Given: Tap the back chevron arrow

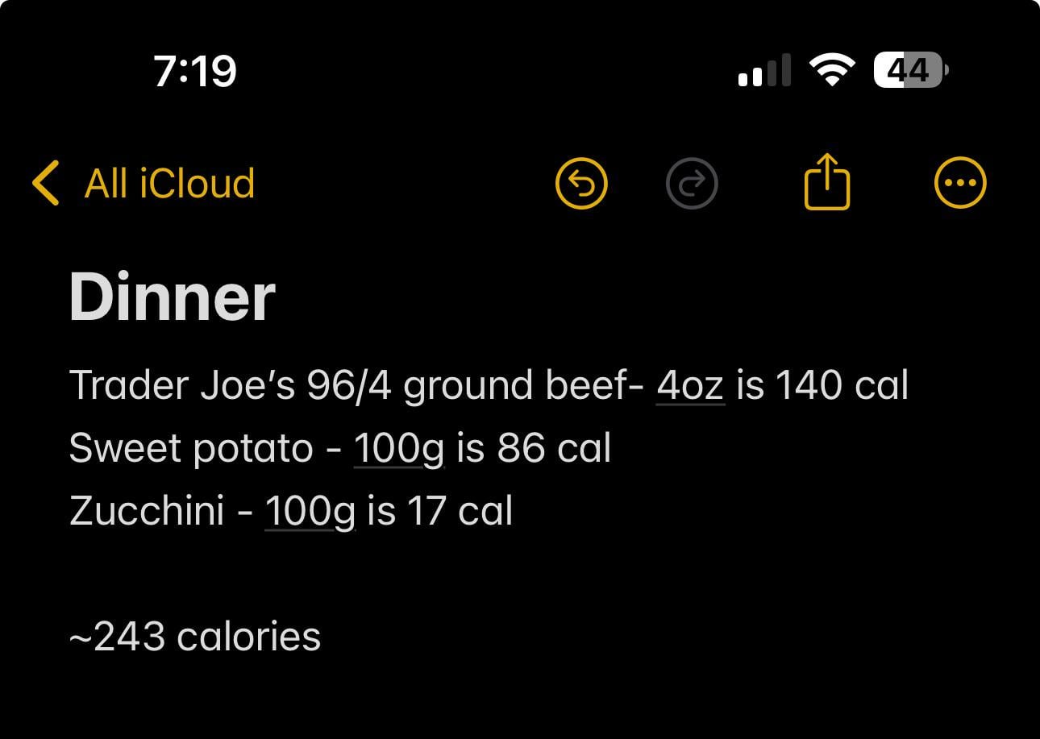Looking at the screenshot, I should coord(46,183).
